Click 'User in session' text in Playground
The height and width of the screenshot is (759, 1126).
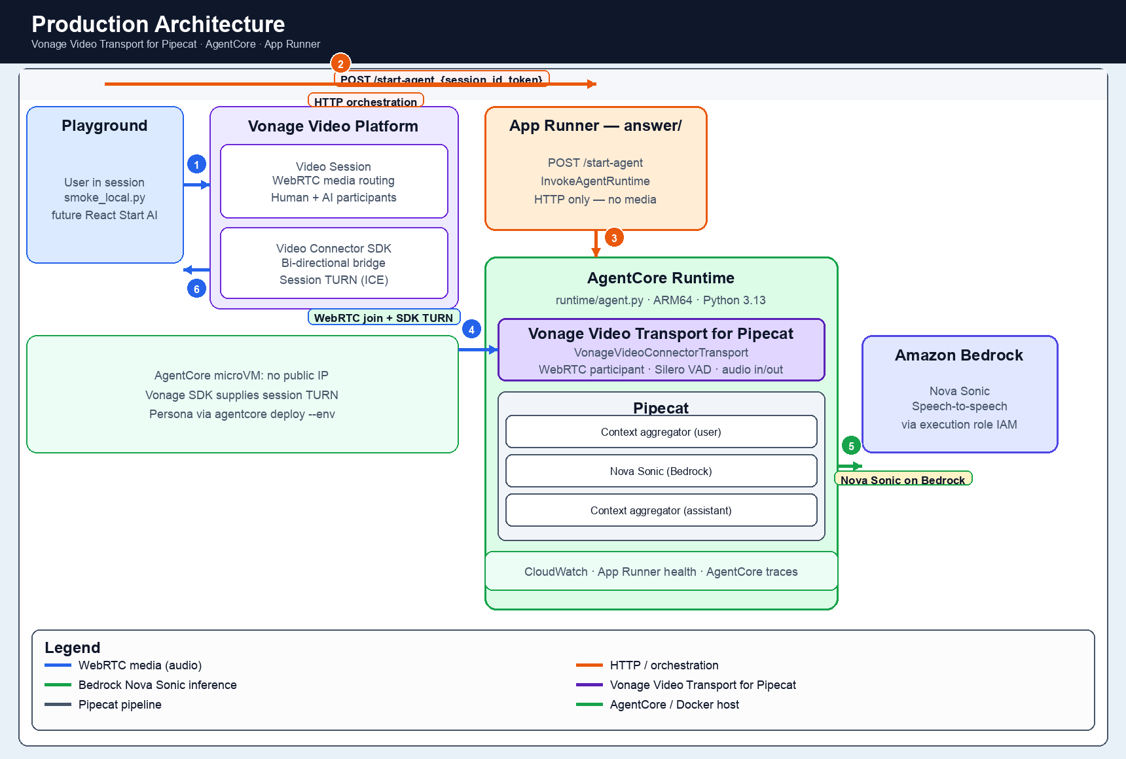click(x=105, y=183)
